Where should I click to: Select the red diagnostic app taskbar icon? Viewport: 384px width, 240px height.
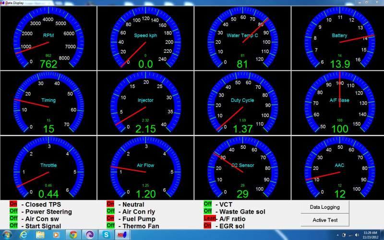click(121, 235)
